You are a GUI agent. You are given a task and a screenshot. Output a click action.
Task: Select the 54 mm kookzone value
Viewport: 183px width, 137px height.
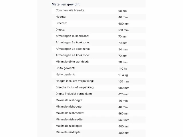click(123, 49)
